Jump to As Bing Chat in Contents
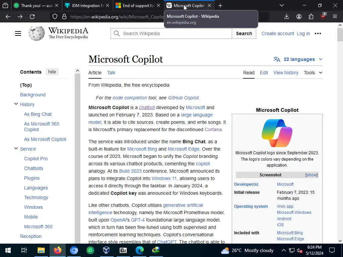The image size is (343, 257). point(38,114)
